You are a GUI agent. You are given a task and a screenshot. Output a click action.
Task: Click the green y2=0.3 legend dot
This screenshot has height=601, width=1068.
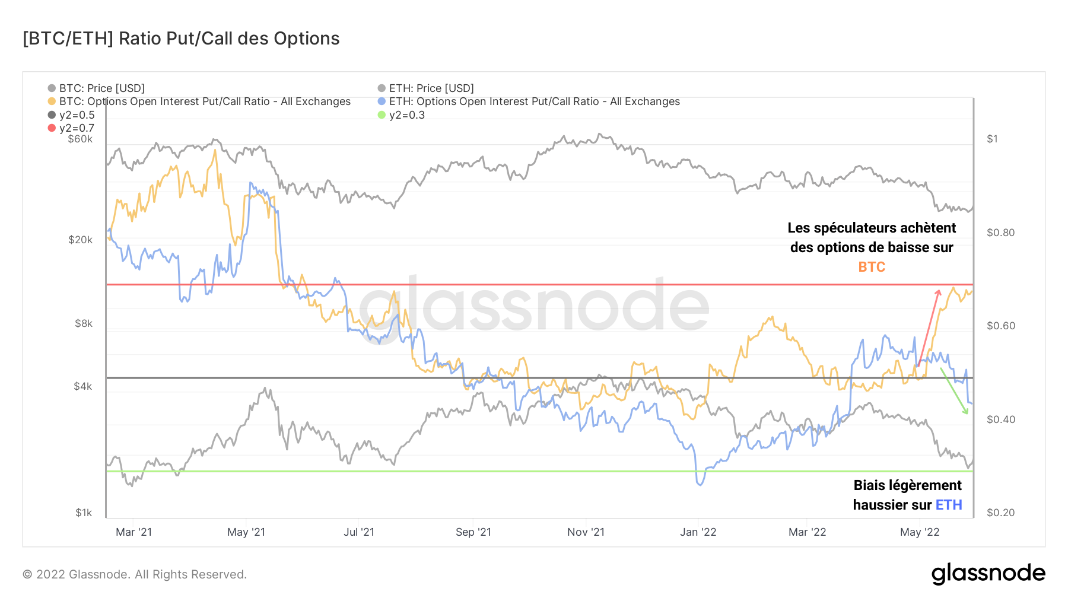[382, 115]
